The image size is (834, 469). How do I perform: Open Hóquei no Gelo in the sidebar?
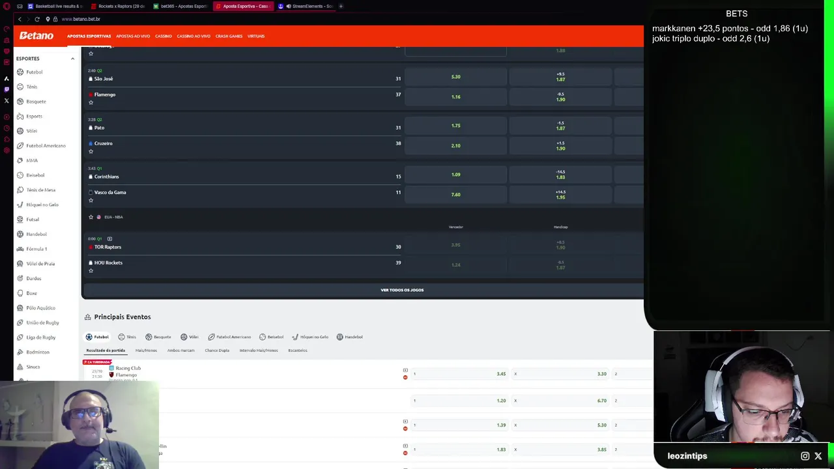pos(42,205)
